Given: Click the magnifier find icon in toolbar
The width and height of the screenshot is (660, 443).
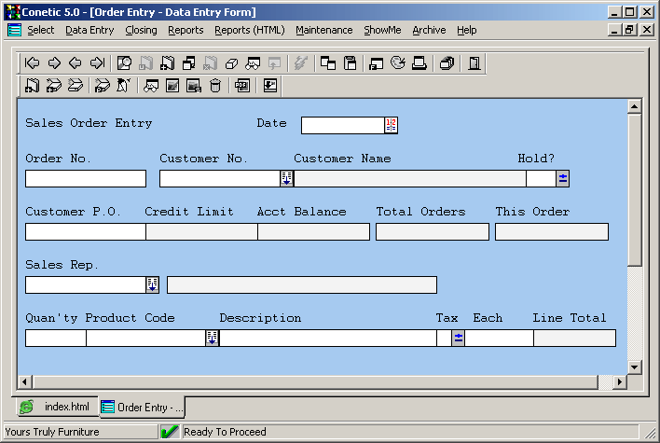Looking at the screenshot, I should pos(124,63).
